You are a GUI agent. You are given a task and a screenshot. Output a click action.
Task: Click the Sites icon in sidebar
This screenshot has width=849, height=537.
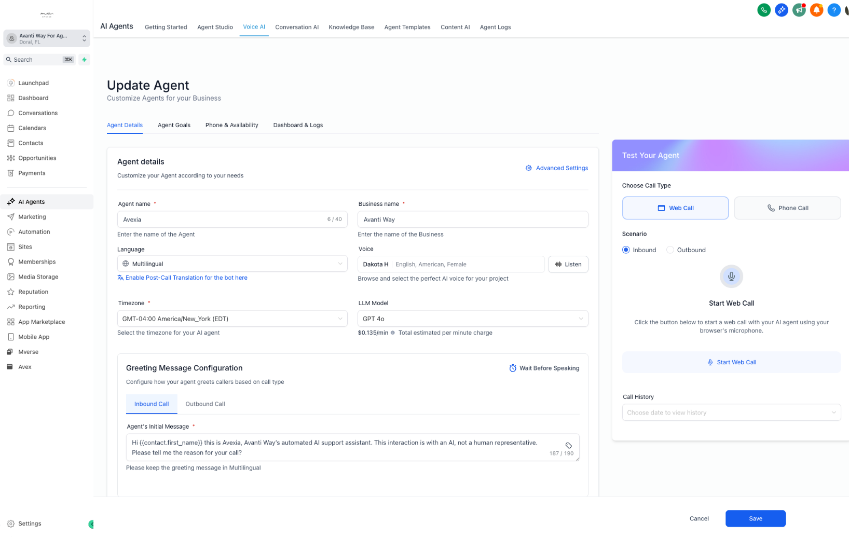[x=11, y=247]
